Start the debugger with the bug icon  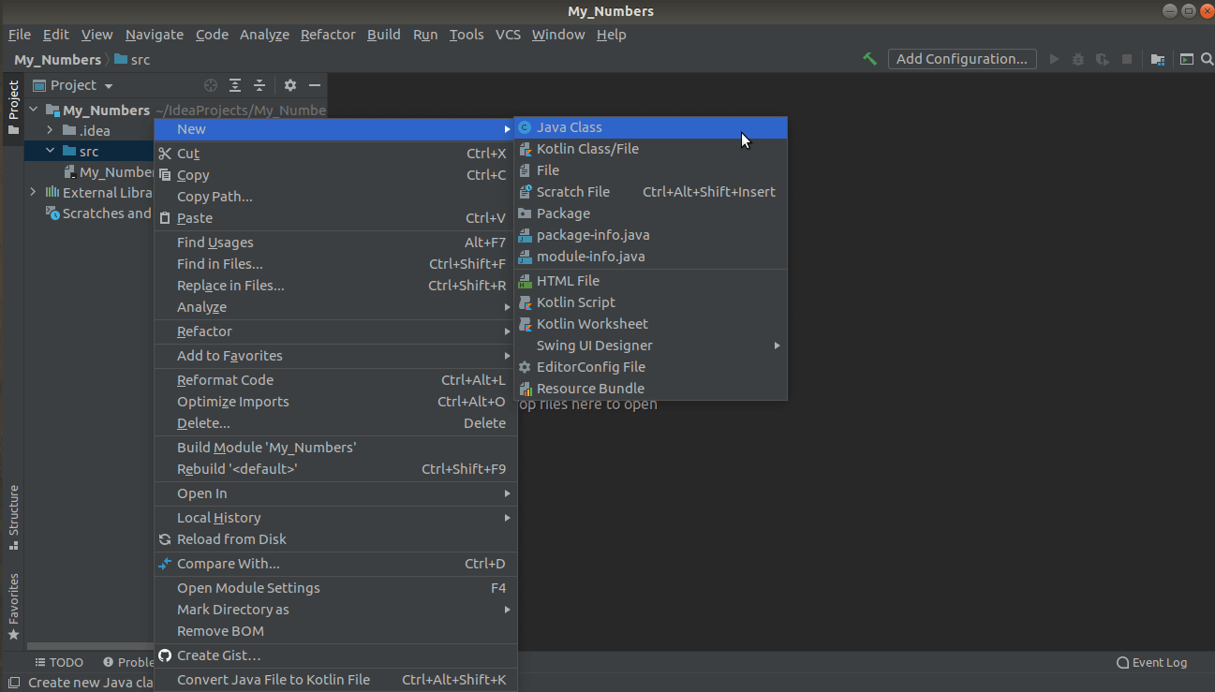click(1076, 58)
